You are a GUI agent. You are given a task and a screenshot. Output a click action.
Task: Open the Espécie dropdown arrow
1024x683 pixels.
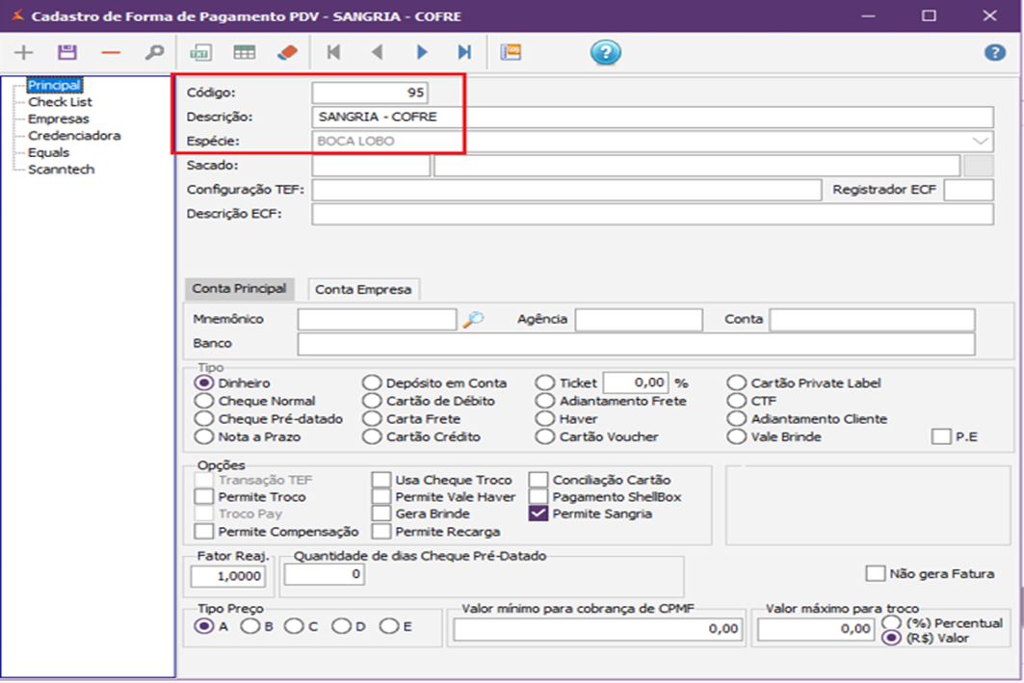point(981,141)
